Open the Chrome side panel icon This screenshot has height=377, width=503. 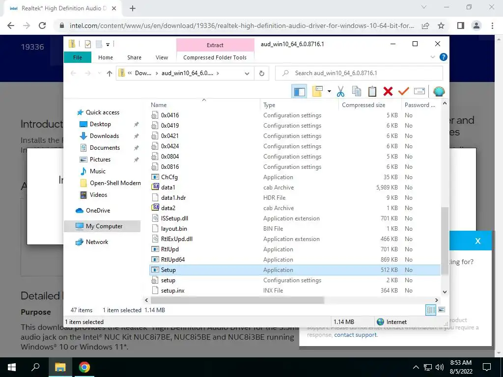pyautogui.click(x=461, y=26)
